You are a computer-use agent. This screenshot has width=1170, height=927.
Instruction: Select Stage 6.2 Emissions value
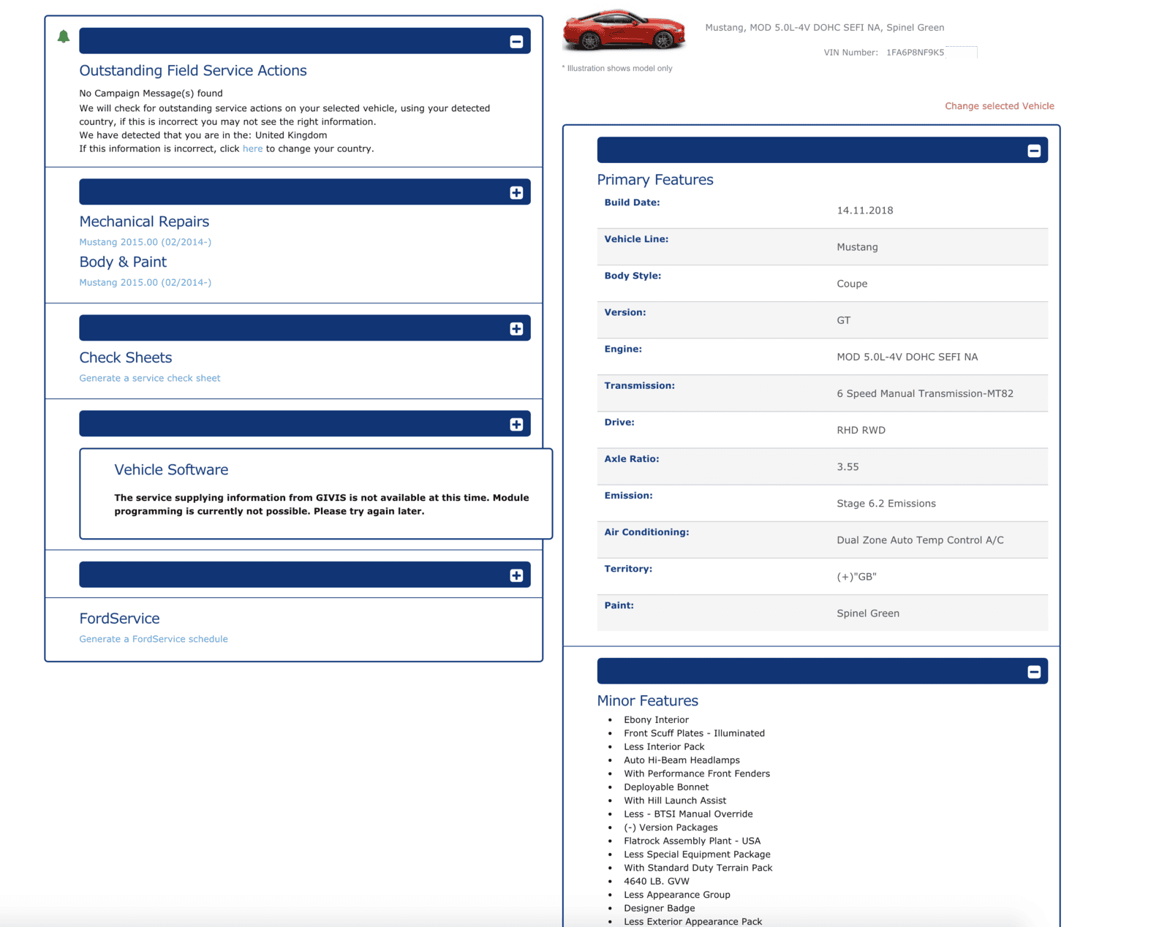(x=886, y=504)
